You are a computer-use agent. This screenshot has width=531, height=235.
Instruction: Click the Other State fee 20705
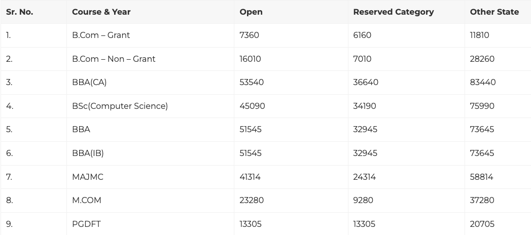[482, 224]
